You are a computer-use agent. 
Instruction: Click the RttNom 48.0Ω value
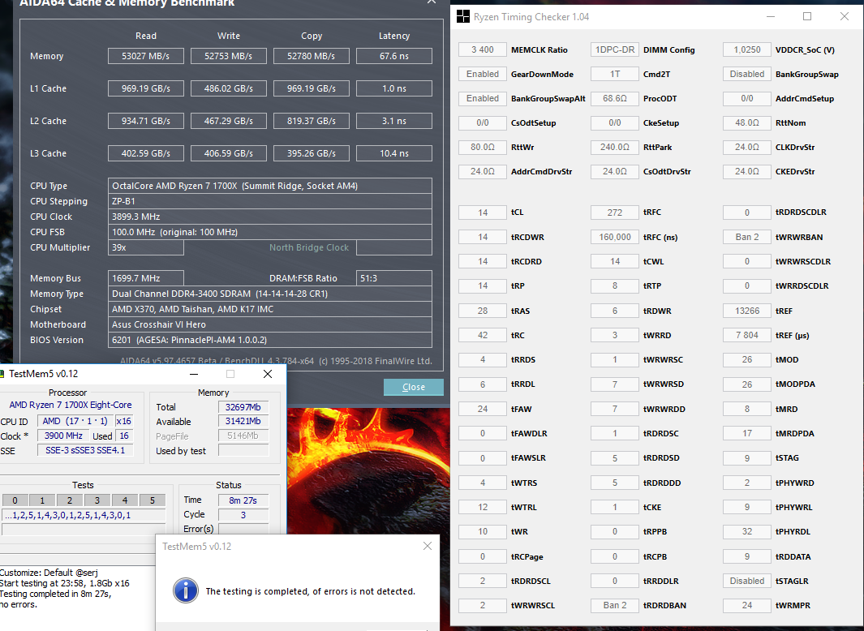(x=747, y=122)
